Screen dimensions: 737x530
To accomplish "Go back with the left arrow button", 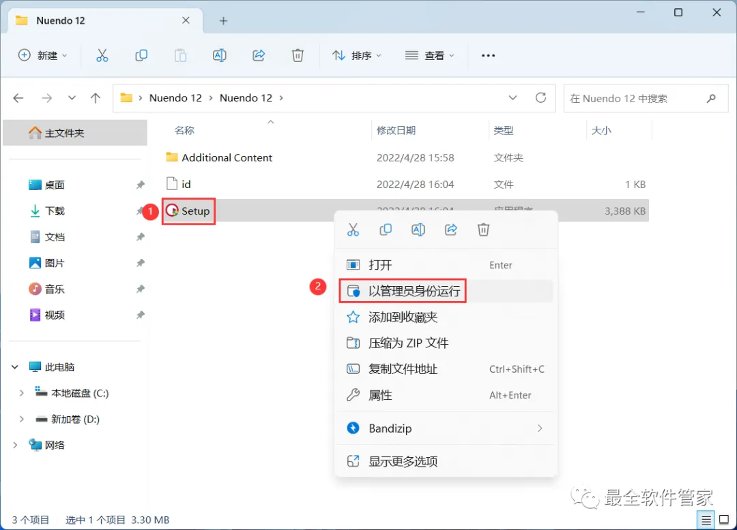I will [x=18, y=98].
